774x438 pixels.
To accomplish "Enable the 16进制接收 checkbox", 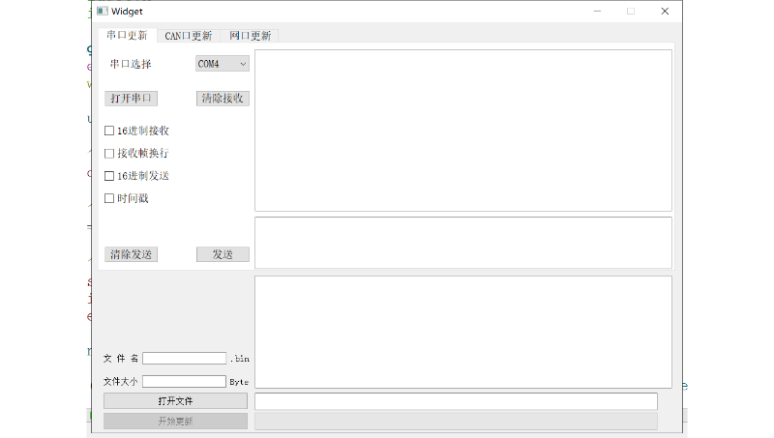I will click(136, 131).
